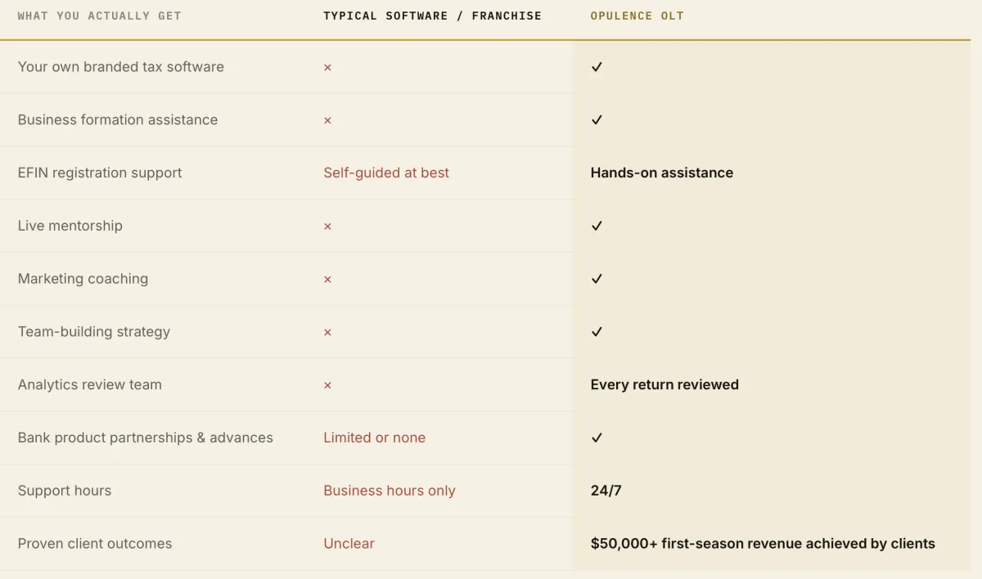Screen dimensions: 982x579
Task: Click the checkmark for Team-building strategy
Action: (597, 332)
